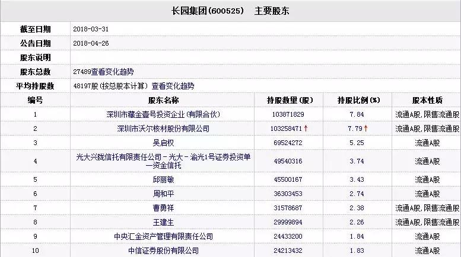Open shareholder 王建生
Screen dimensions: 461x257
(163, 222)
